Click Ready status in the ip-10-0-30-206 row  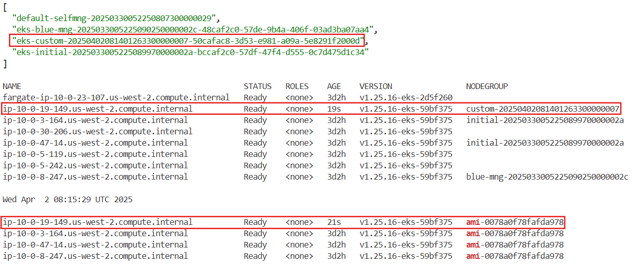click(x=255, y=132)
